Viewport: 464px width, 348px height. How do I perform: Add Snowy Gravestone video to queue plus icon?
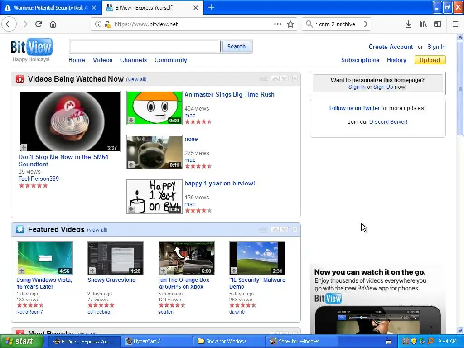[92, 271]
